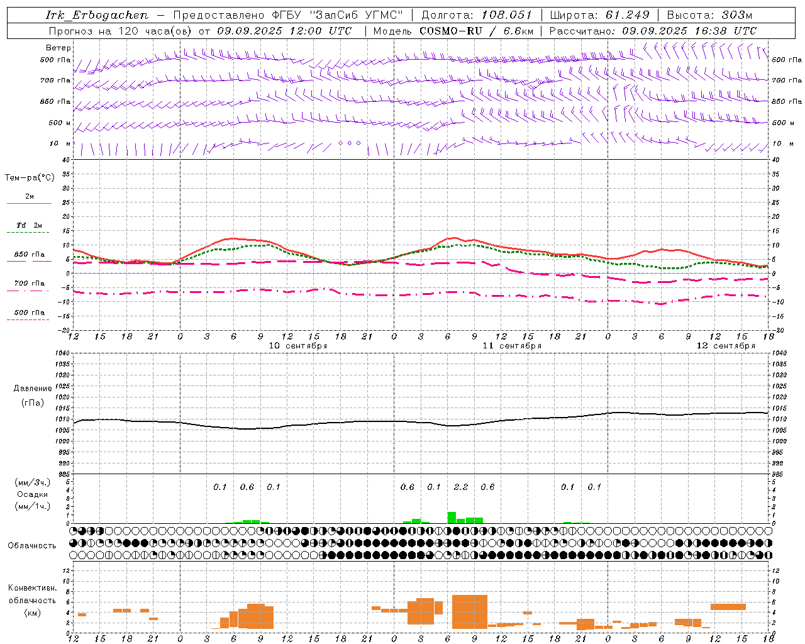Click the dashed line sample under 500 гПа legend
This screenshot has height=644, width=805.
(29, 320)
